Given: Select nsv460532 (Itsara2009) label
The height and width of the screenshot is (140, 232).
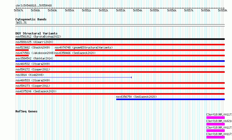Looking at the screenshot, I should [x=33, y=64].
